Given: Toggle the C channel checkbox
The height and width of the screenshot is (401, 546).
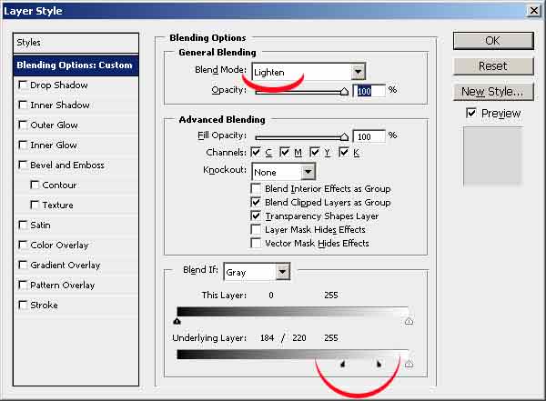Looking at the screenshot, I should 256,152.
